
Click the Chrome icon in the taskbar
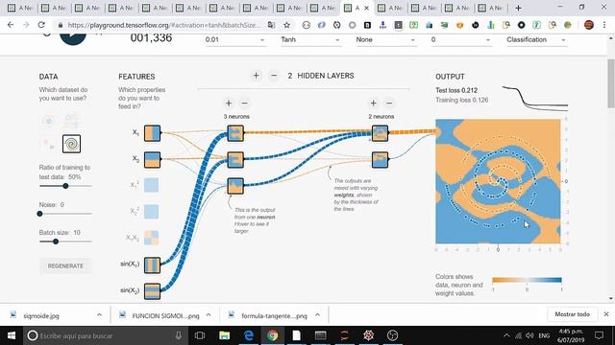pos(273,335)
